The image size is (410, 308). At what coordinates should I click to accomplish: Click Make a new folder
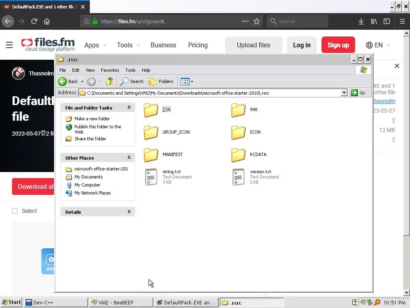coord(92,119)
